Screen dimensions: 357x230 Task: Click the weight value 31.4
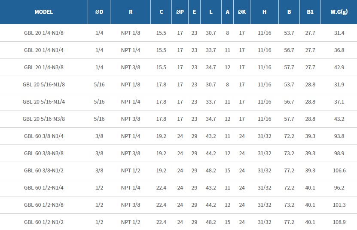click(x=339, y=33)
